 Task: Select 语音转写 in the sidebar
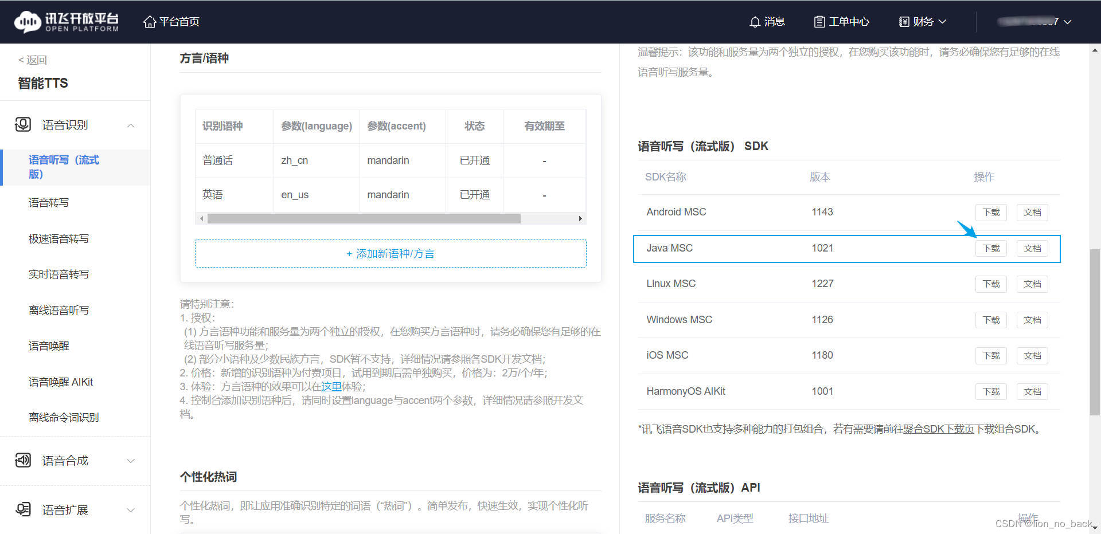[x=49, y=203]
